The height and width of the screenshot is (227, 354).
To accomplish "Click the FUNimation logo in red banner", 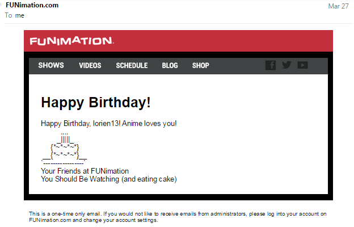I will (71, 41).
